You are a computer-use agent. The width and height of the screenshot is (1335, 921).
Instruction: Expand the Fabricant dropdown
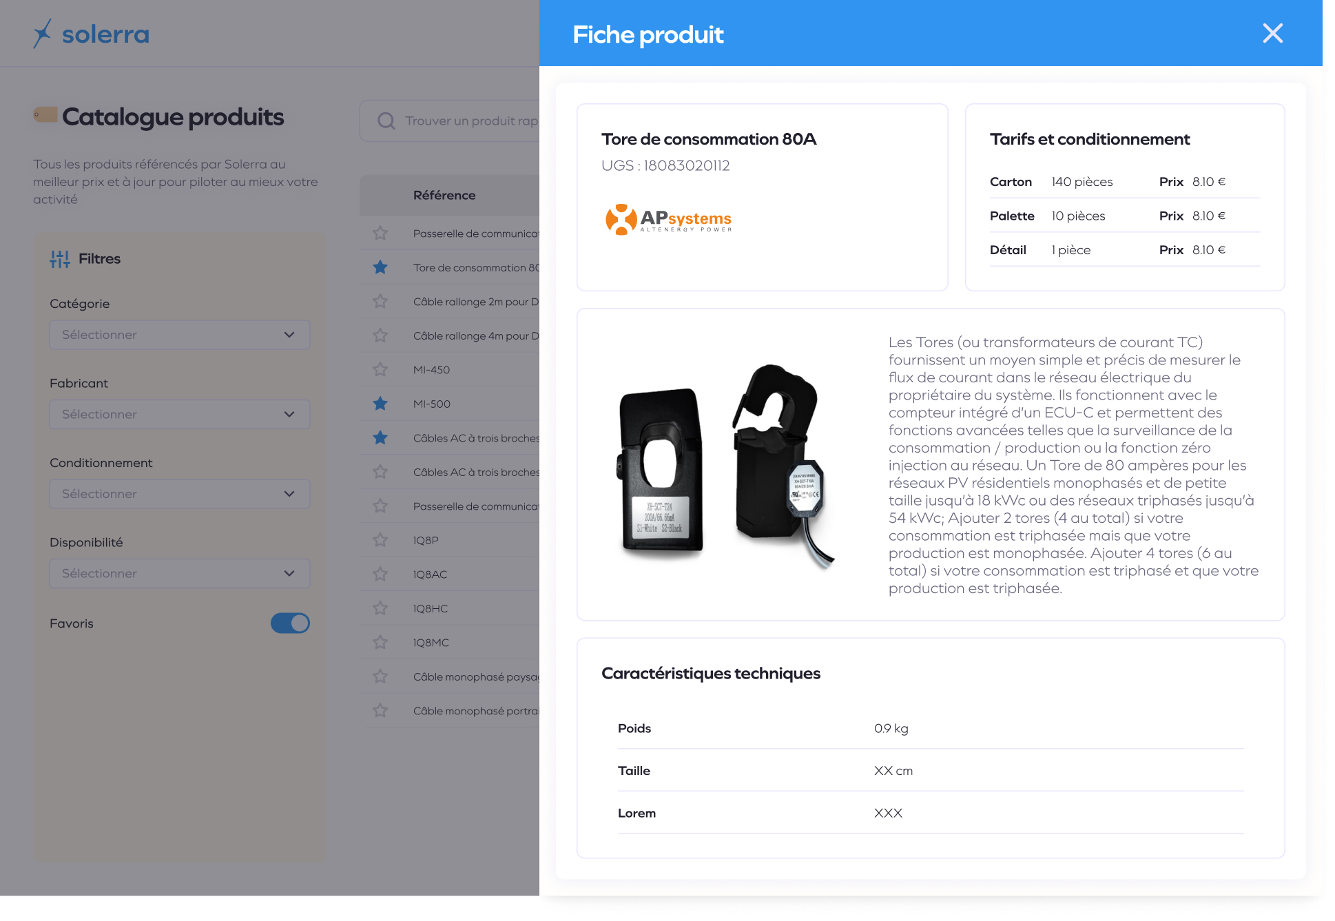pyautogui.click(x=180, y=414)
